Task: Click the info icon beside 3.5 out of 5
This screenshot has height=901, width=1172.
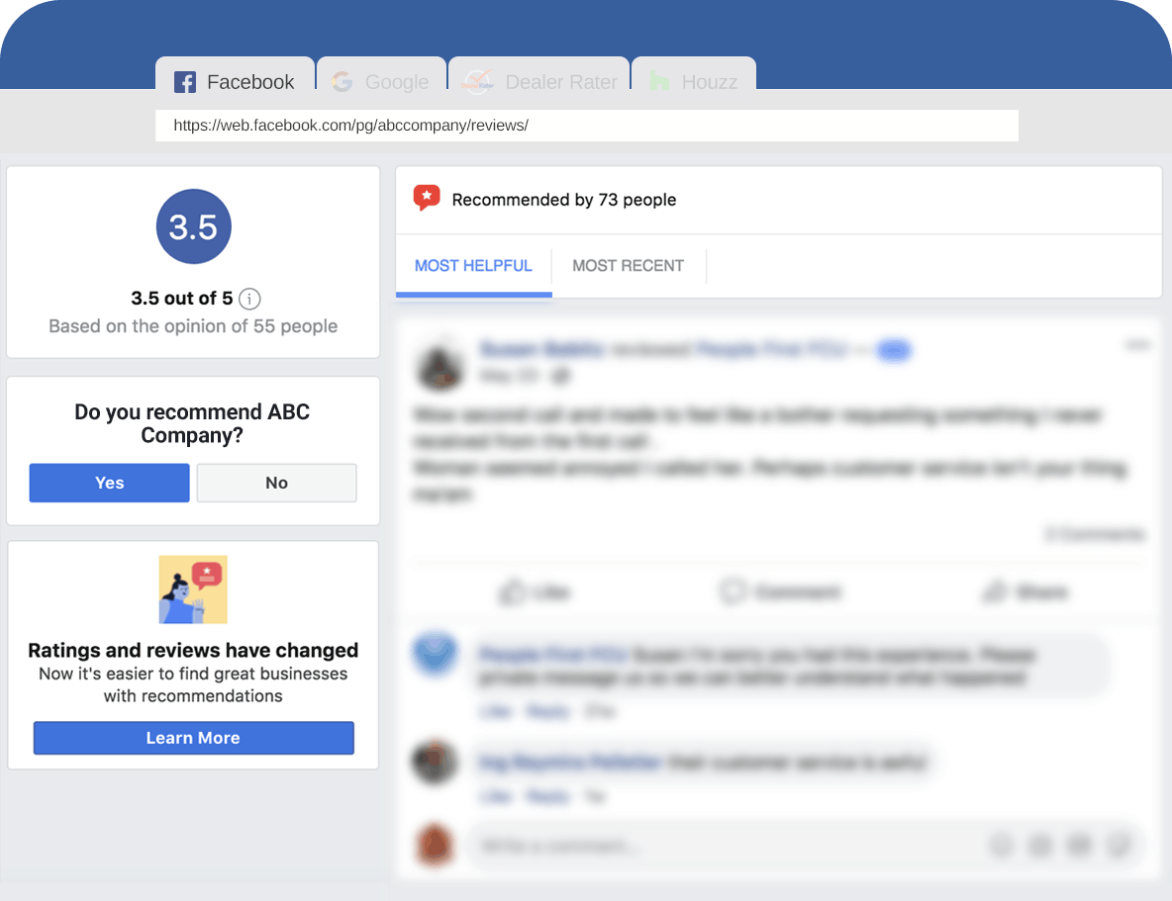Action: pos(249,299)
